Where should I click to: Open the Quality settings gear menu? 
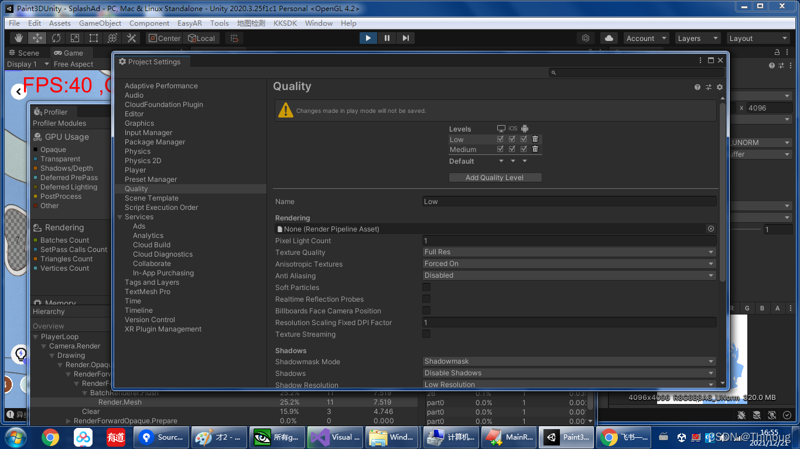pos(720,87)
